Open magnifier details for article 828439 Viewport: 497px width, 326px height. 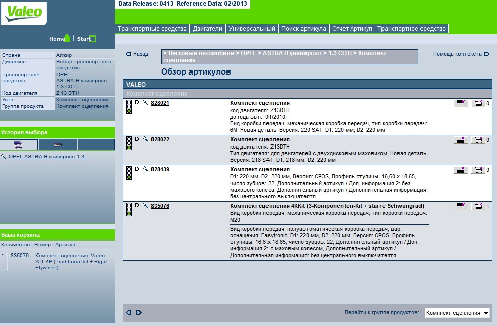145,169
